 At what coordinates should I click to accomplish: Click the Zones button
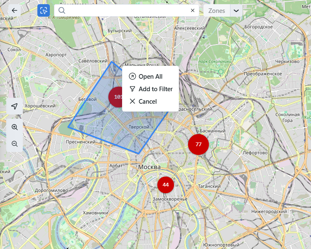pyautogui.click(x=217, y=11)
